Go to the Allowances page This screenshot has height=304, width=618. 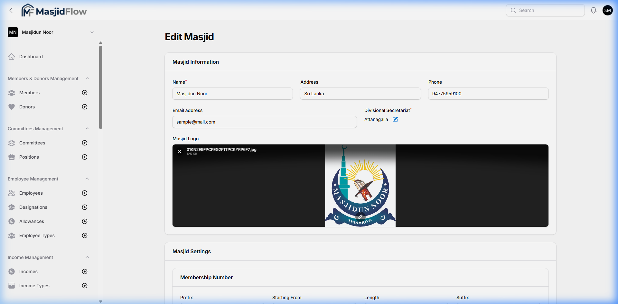[x=32, y=221]
